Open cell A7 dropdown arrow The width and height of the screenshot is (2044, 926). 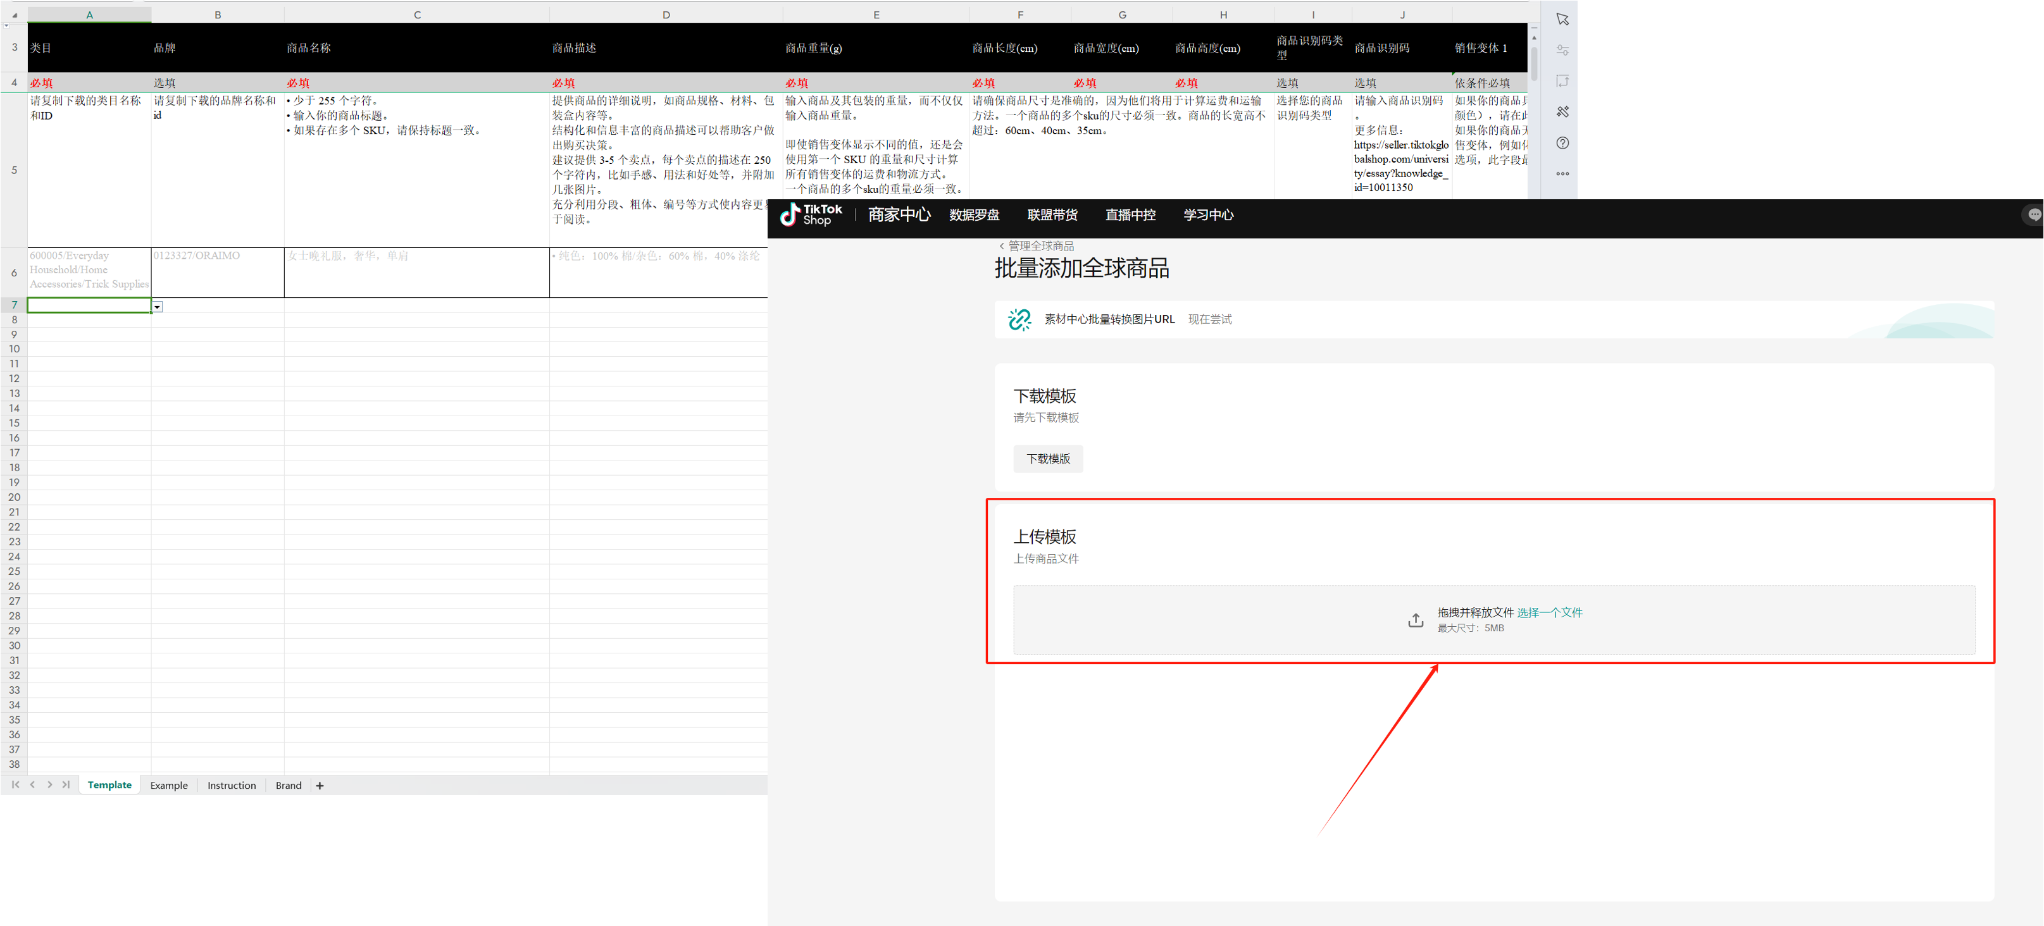157,307
